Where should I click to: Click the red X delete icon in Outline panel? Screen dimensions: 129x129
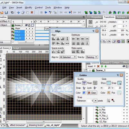click(98, 66)
